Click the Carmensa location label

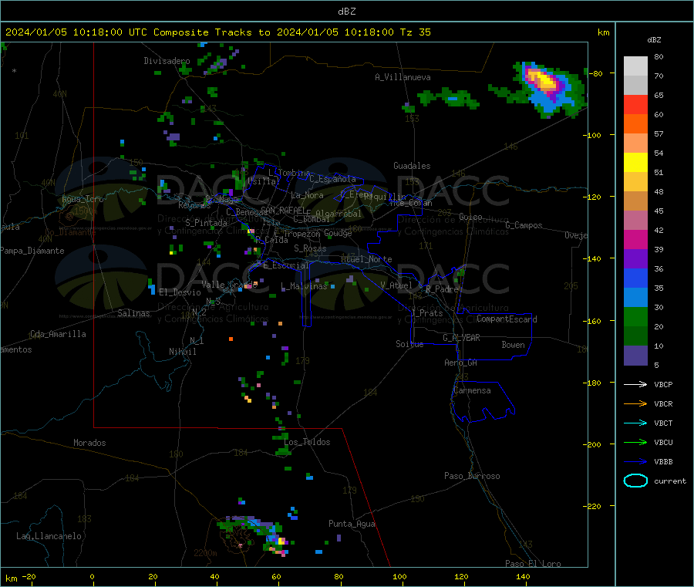pyautogui.click(x=472, y=390)
